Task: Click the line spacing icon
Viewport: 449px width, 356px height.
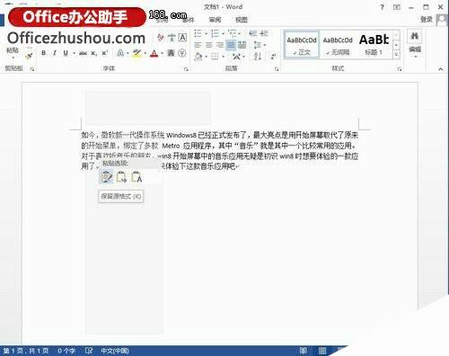Action: click(x=257, y=45)
